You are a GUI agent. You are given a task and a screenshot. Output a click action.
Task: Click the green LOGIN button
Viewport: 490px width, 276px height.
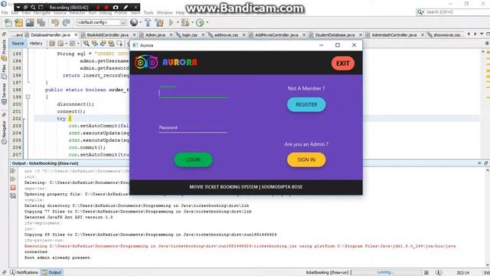tap(193, 159)
